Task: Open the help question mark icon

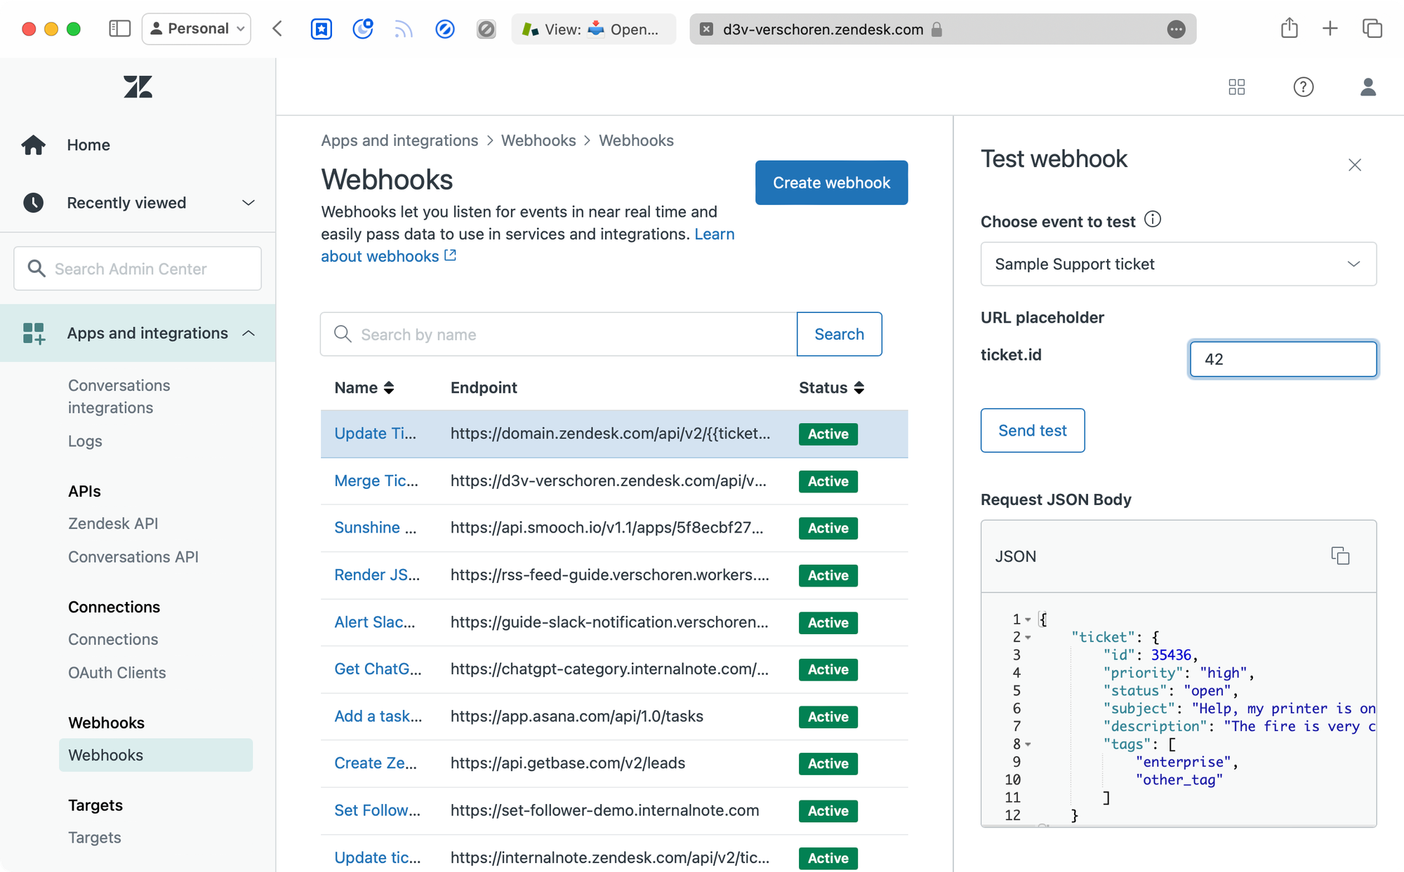Action: (1303, 87)
